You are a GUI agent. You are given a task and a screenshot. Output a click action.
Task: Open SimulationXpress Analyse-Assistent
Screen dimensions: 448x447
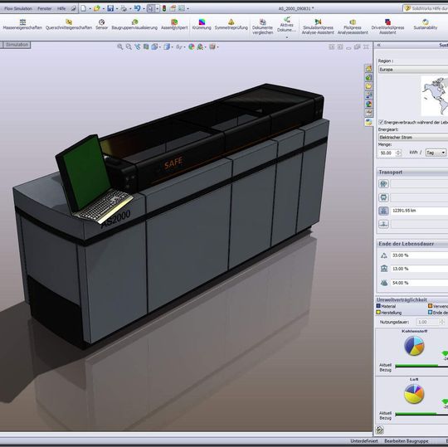[x=318, y=27]
